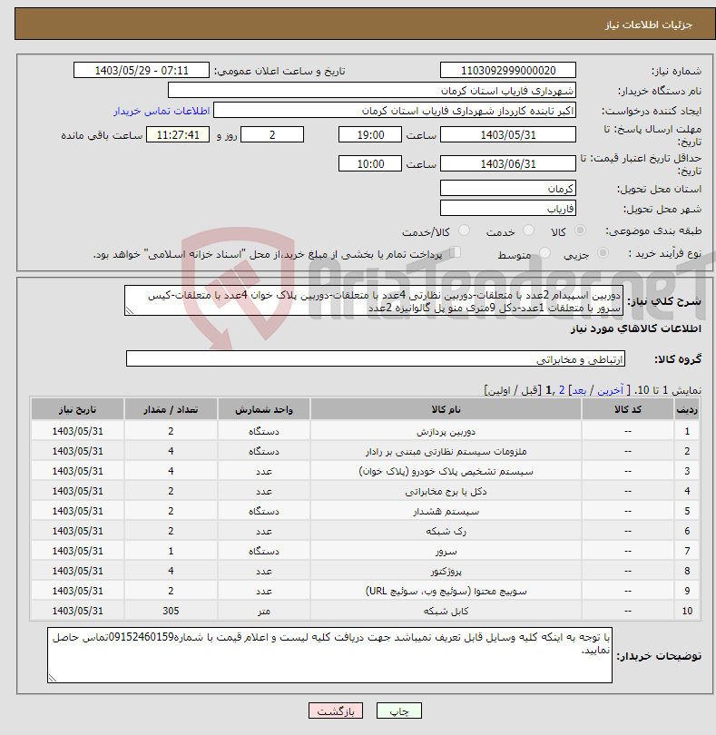
Task: Click the گروه کالا field ارتباطی و مخابراتی
Action: click(375, 359)
